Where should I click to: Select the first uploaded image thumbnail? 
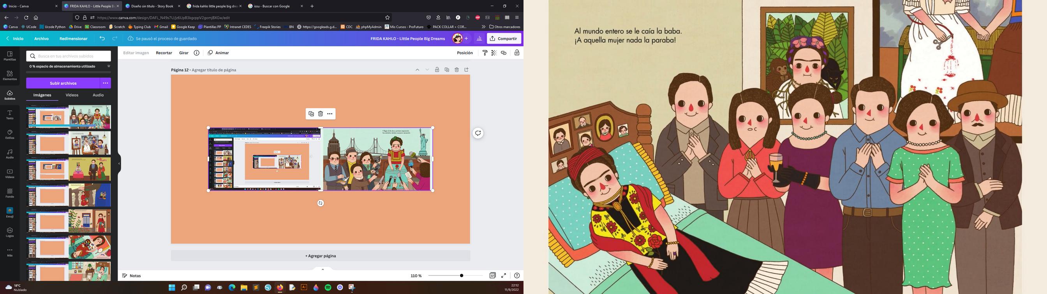coord(69,117)
